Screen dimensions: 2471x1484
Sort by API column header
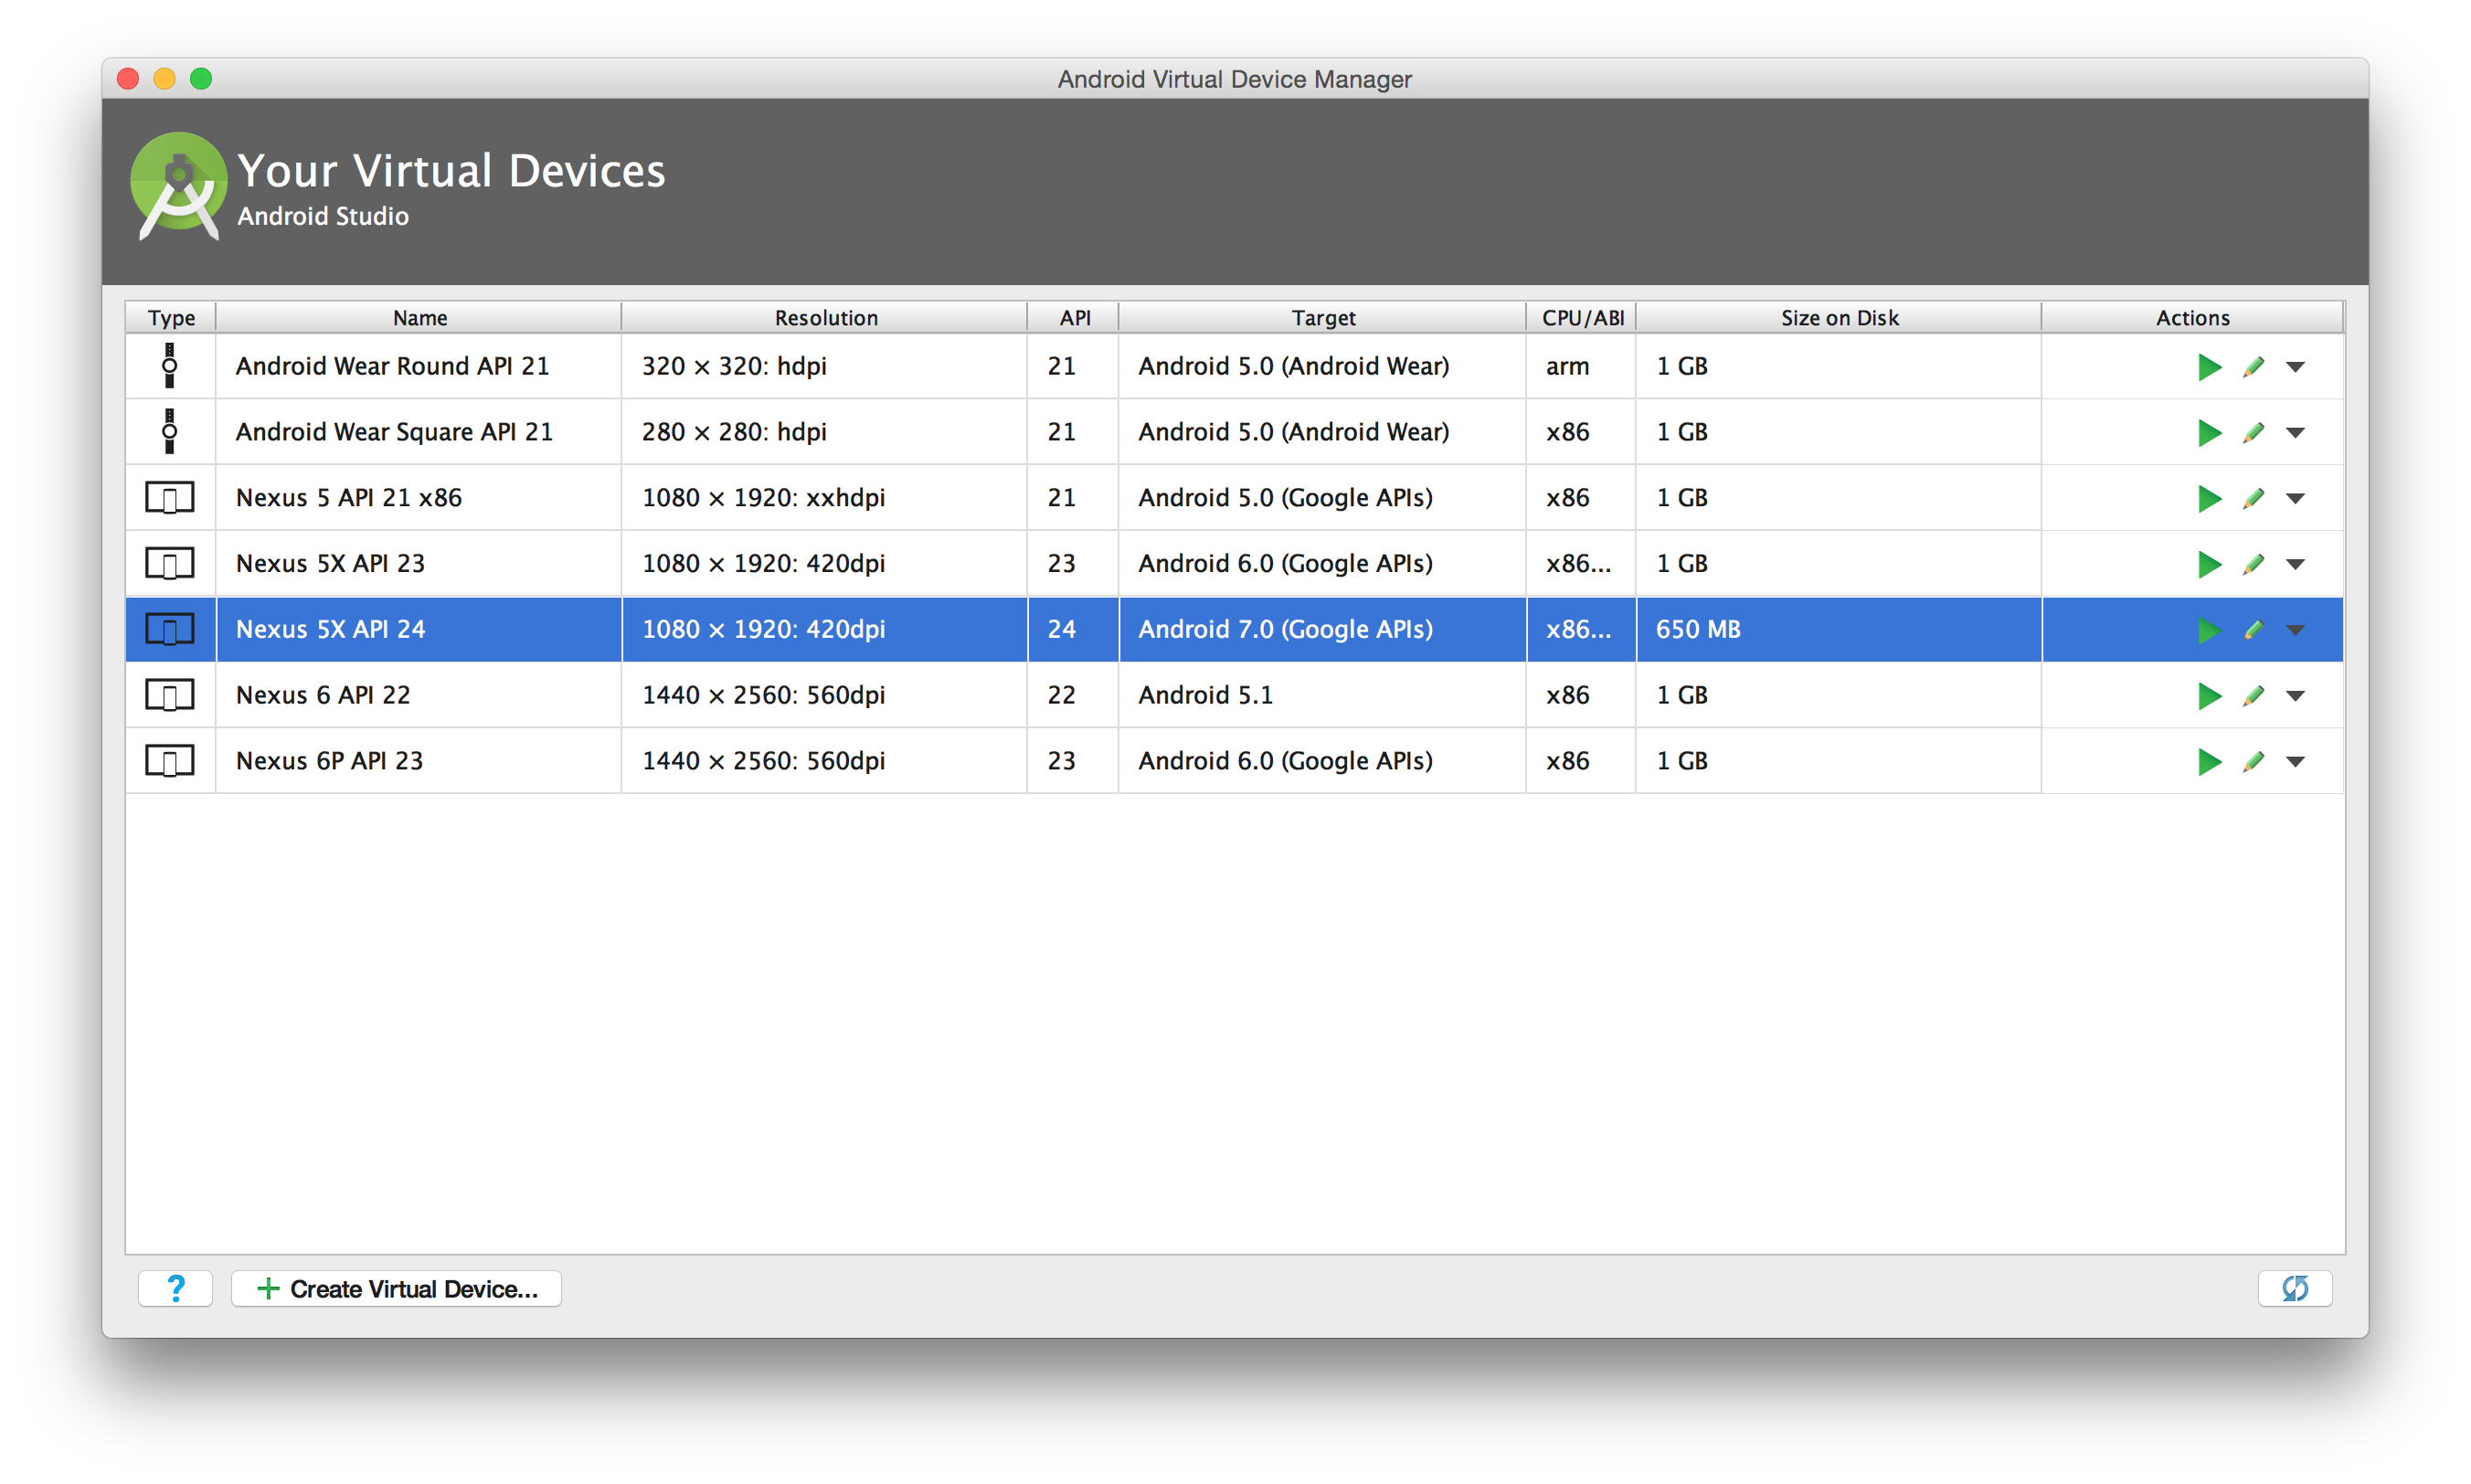pos(1074,317)
